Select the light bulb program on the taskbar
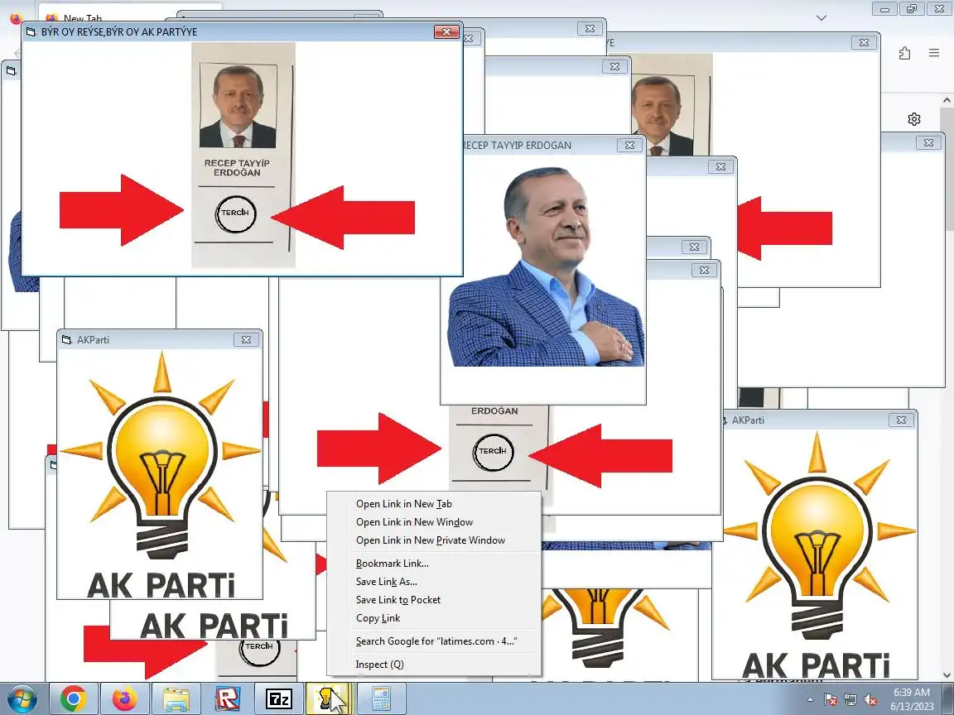Screen dimensions: 954x715 [x=329, y=699]
